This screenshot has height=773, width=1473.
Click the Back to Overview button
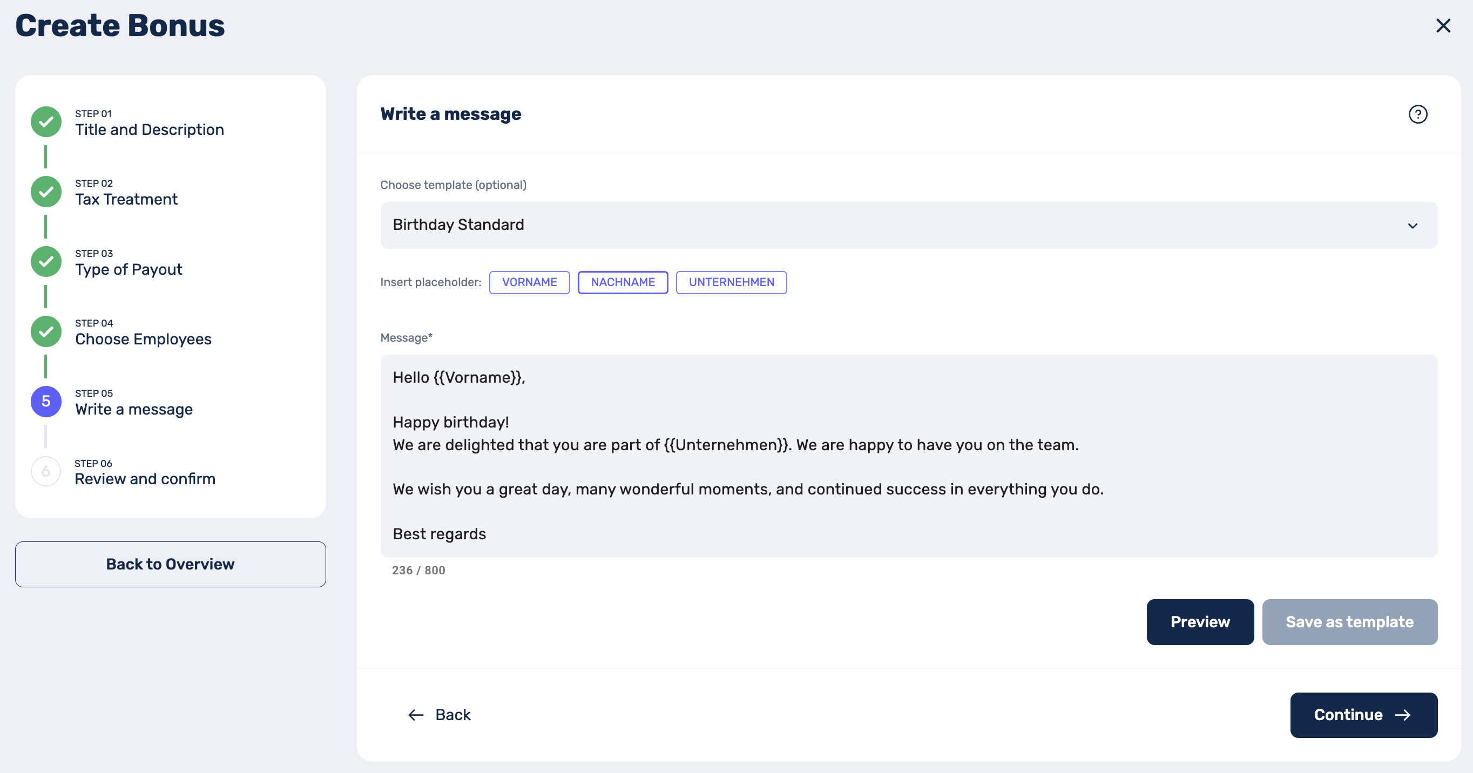pyautogui.click(x=171, y=564)
